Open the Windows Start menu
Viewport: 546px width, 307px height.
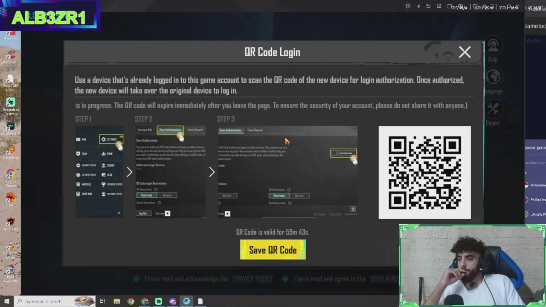[6, 301]
